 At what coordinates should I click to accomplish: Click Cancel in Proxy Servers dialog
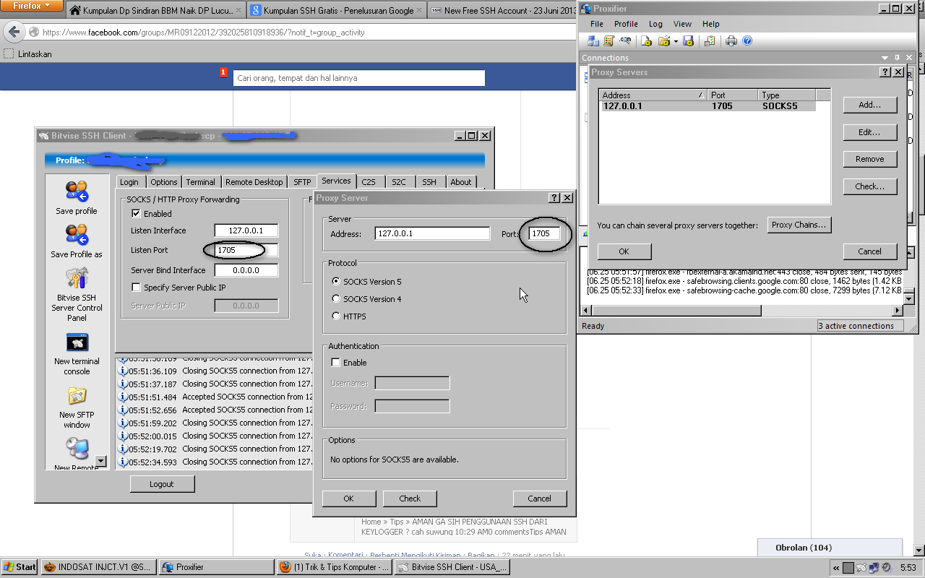pos(870,251)
